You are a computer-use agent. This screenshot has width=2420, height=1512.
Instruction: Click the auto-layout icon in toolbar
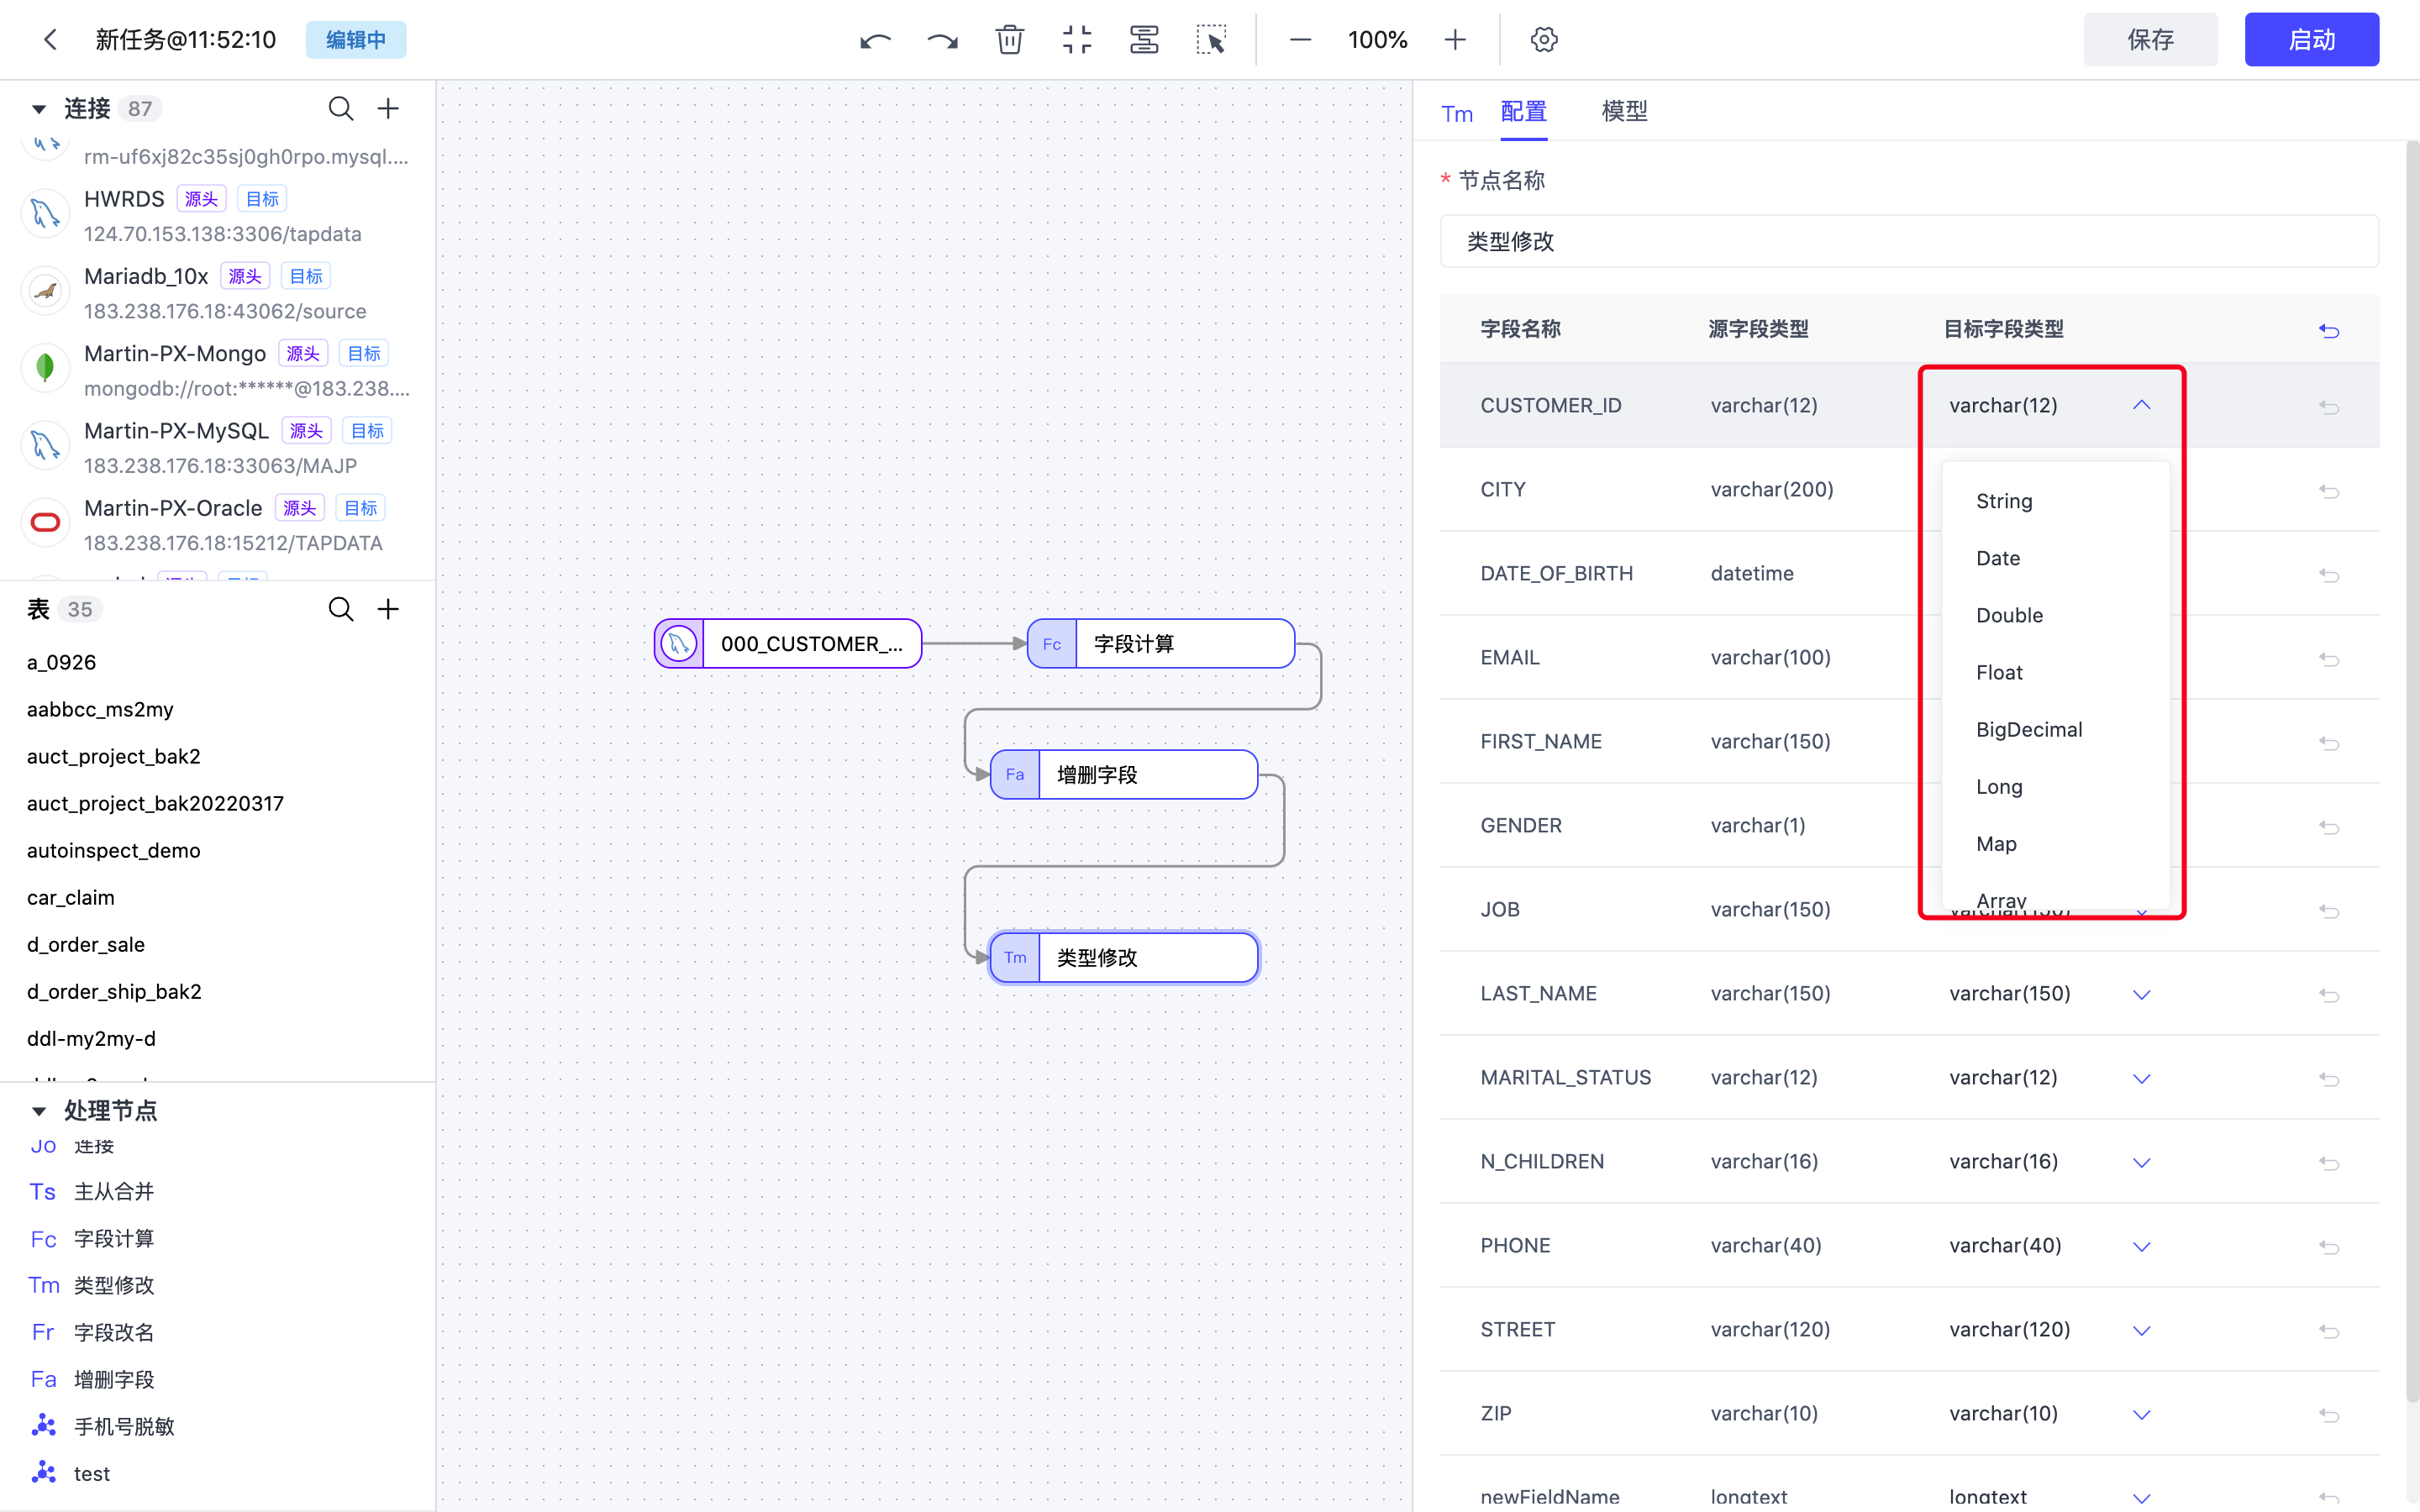pos(1144,40)
